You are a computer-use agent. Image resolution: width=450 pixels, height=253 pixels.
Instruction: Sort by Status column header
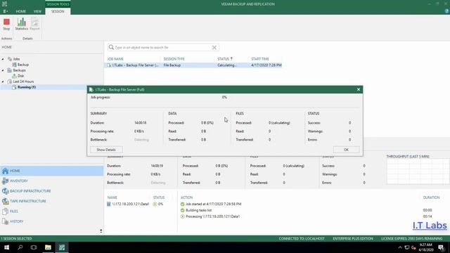[x=225, y=59]
